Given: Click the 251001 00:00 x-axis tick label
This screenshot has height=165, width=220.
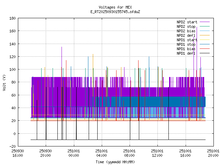Looking at the screenshot, I should point(74,153).
